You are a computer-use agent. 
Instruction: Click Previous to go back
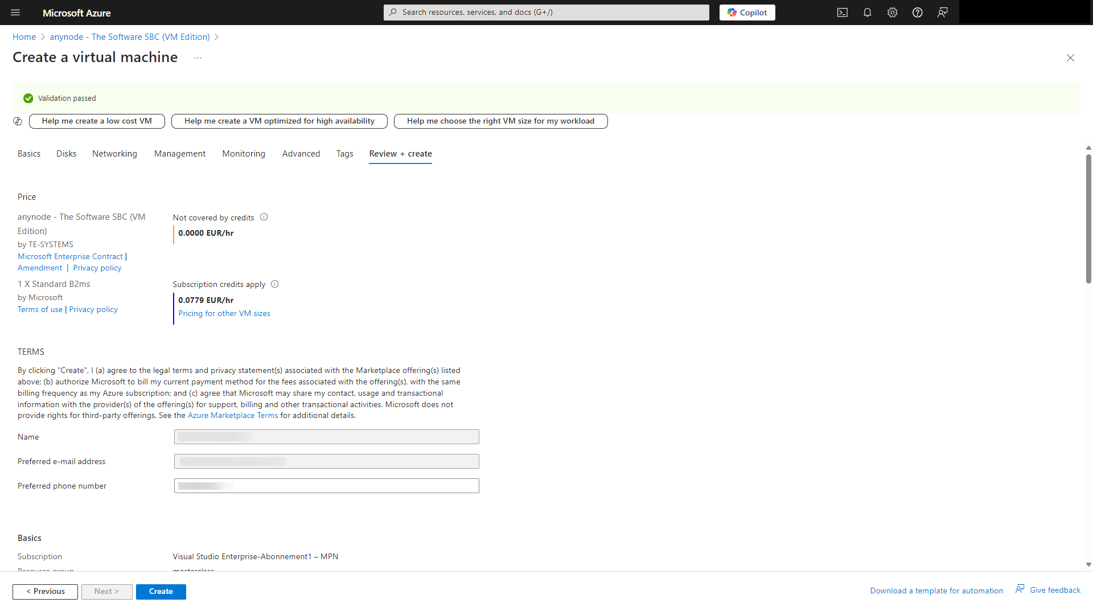(45, 591)
